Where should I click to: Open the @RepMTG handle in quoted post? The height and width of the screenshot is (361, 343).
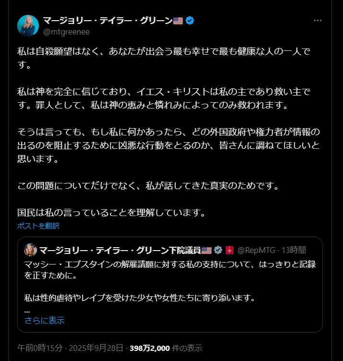(257, 250)
